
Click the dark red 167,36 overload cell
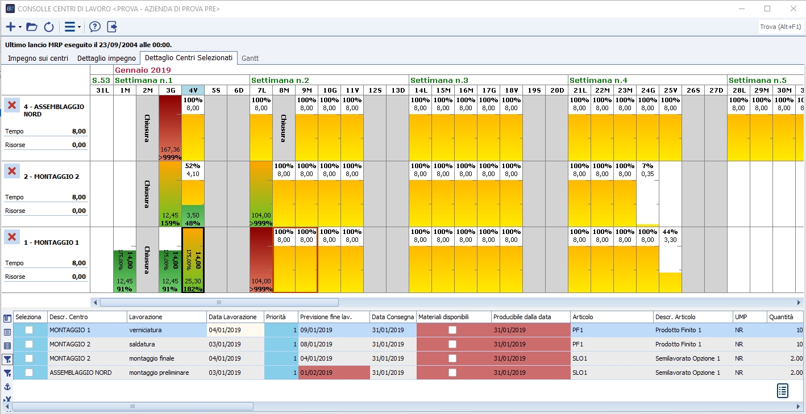coord(170,128)
